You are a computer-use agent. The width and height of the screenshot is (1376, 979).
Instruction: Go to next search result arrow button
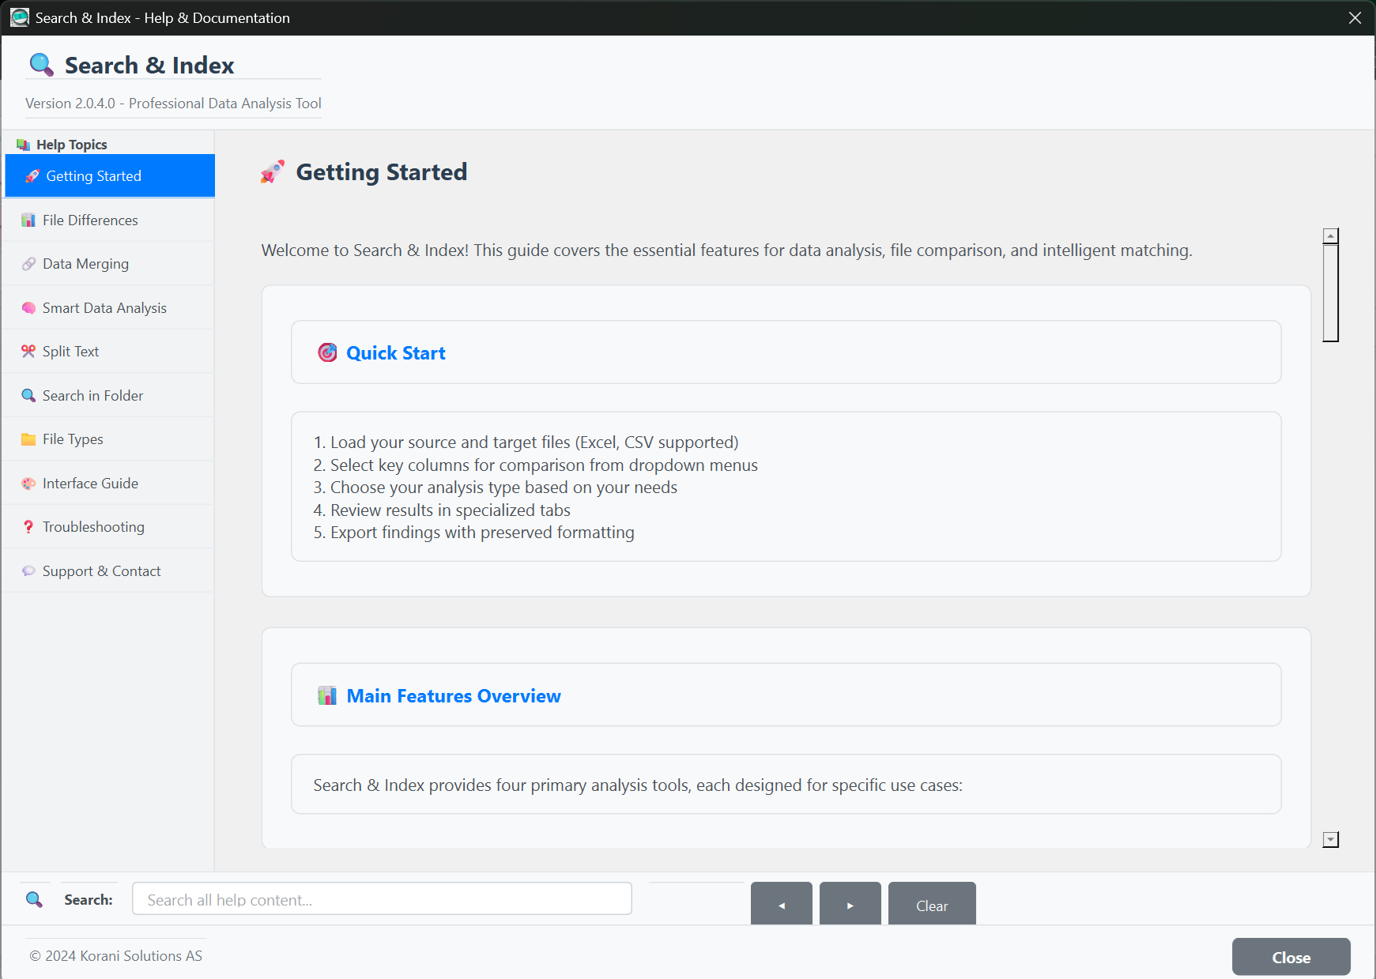[x=850, y=905]
